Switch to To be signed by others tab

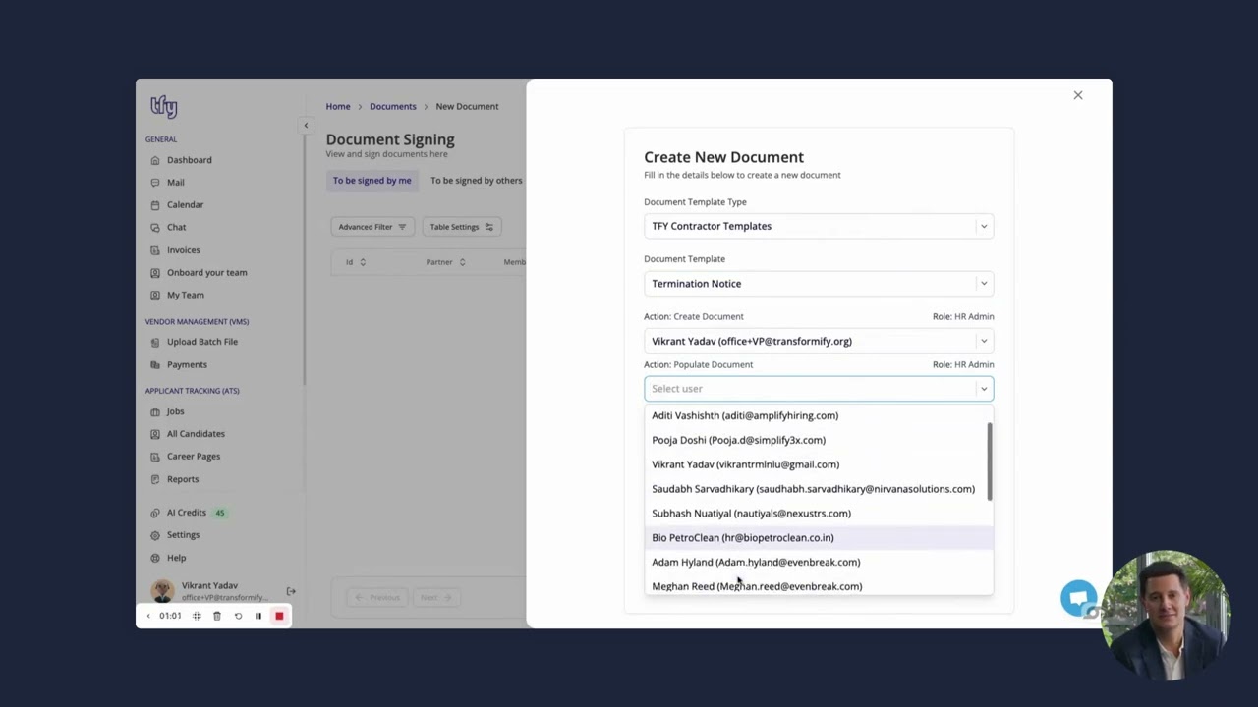coord(476,181)
